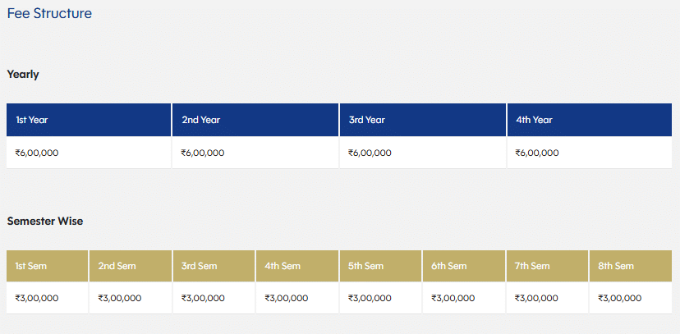Click the Fee Structure heading
The image size is (680, 334).
(49, 14)
